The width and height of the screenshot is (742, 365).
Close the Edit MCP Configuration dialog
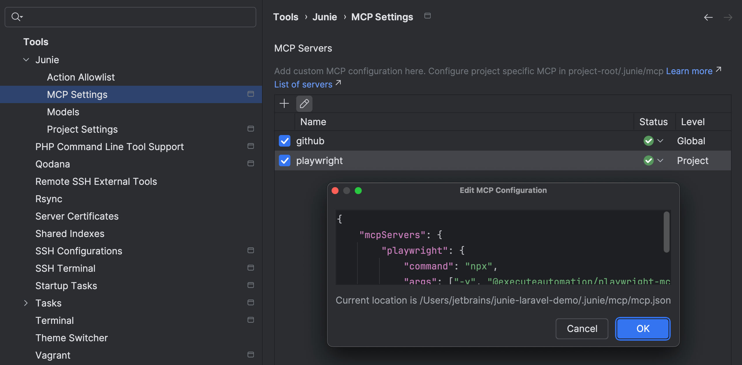pyautogui.click(x=335, y=191)
